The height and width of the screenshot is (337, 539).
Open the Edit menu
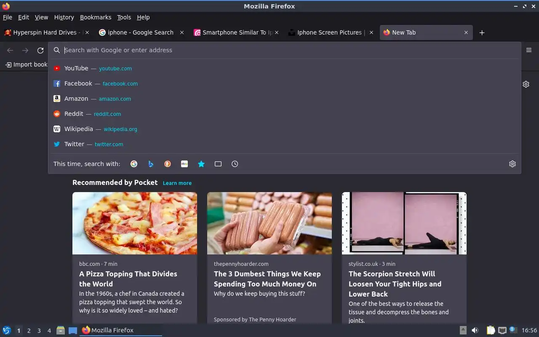coord(24,17)
